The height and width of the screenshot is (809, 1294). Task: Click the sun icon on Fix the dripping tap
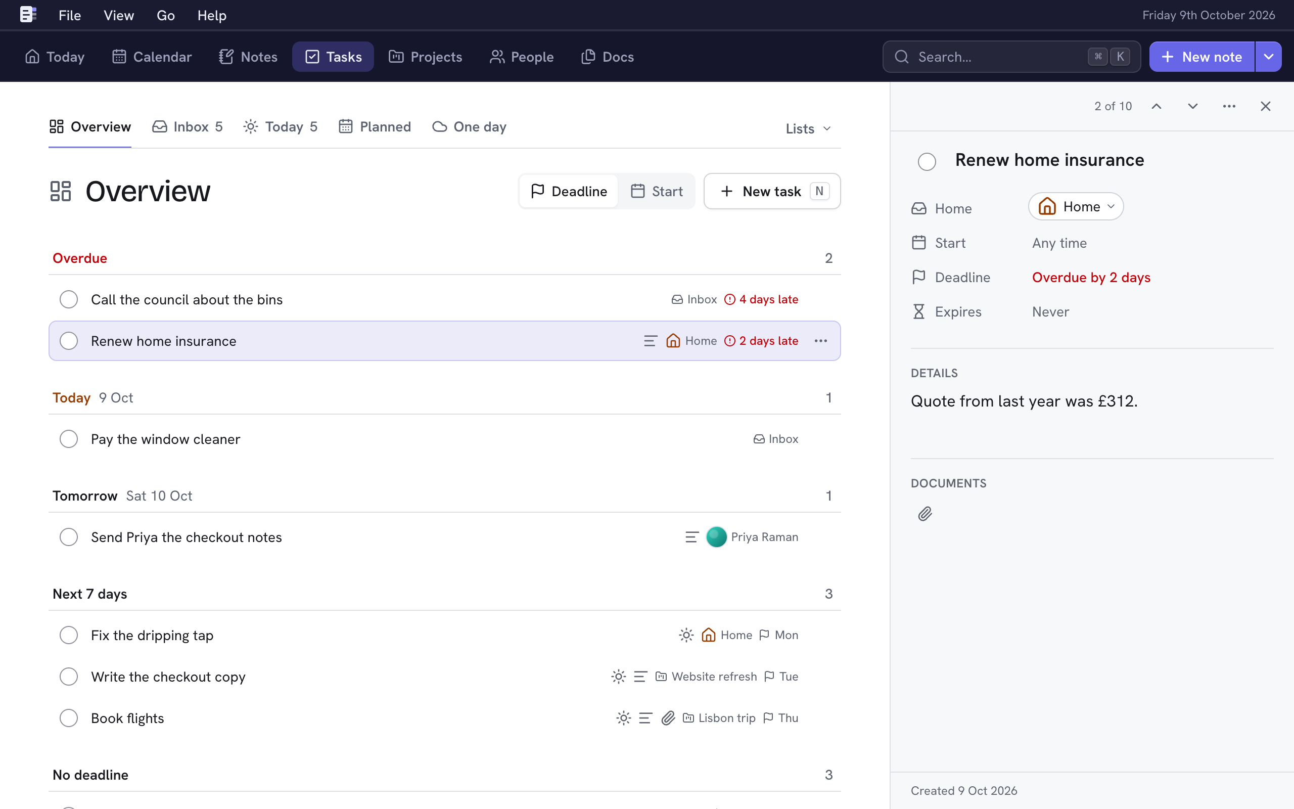click(686, 635)
